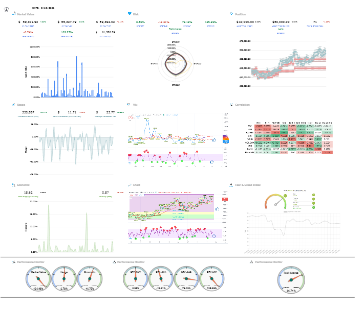Click the Correlation section icon
The image size is (364, 310).
pos(231,105)
